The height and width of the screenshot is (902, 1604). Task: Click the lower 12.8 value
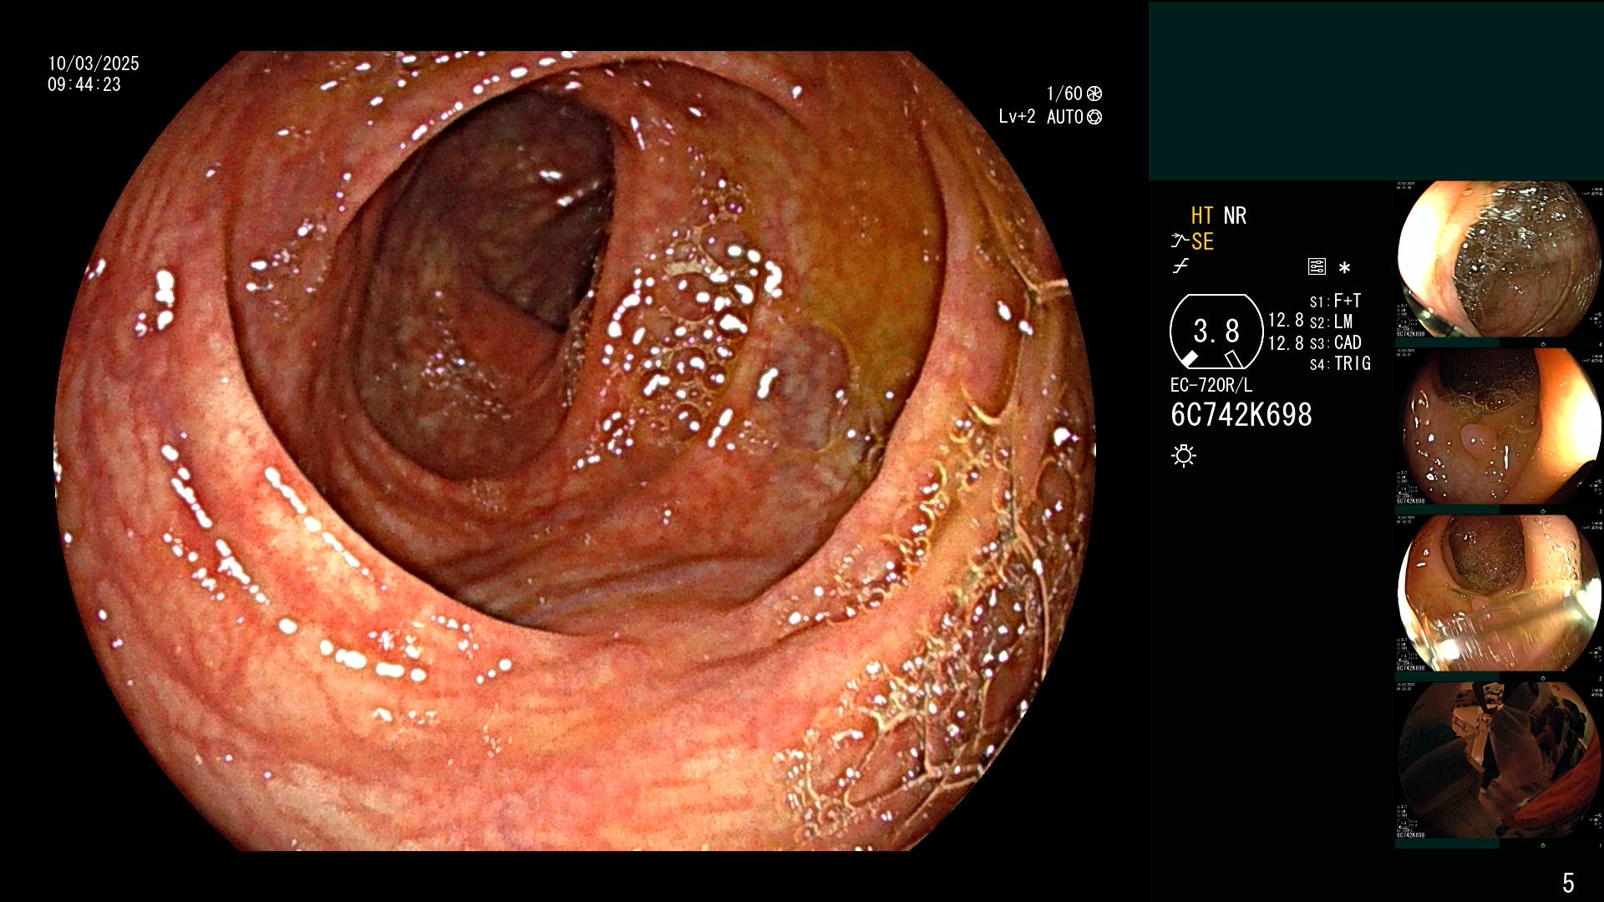tap(1286, 343)
